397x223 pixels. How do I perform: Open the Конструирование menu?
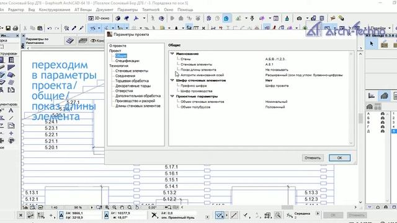pyautogui.click(x=55, y=10)
